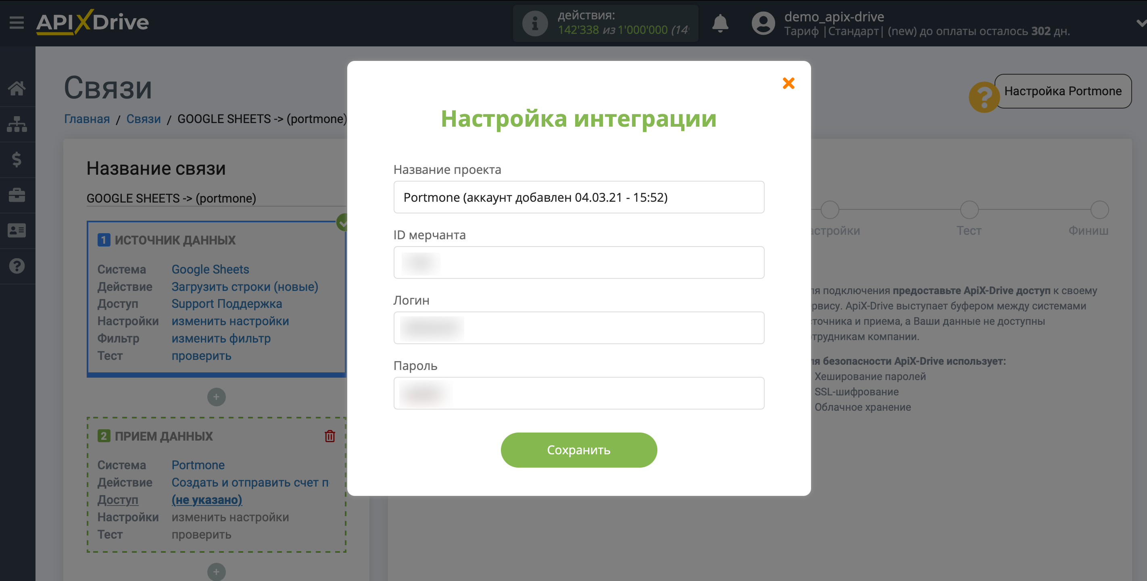Add step with plus icon below source block
The height and width of the screenshot is (581, 1147).
tap(217, 397)
